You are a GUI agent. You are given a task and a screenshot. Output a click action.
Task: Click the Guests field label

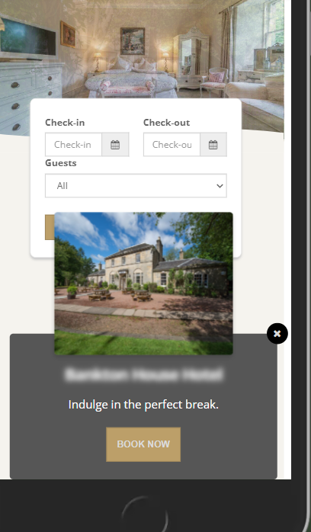pos(61,163)
